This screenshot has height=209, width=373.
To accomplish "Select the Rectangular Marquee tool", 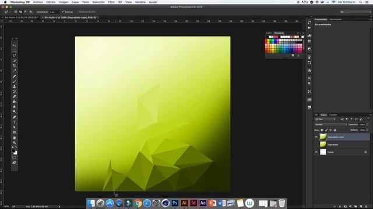I will (14, 51).
